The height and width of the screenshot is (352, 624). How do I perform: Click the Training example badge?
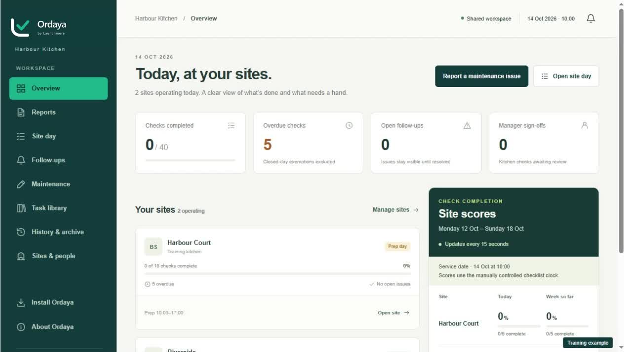coord(588,343)
